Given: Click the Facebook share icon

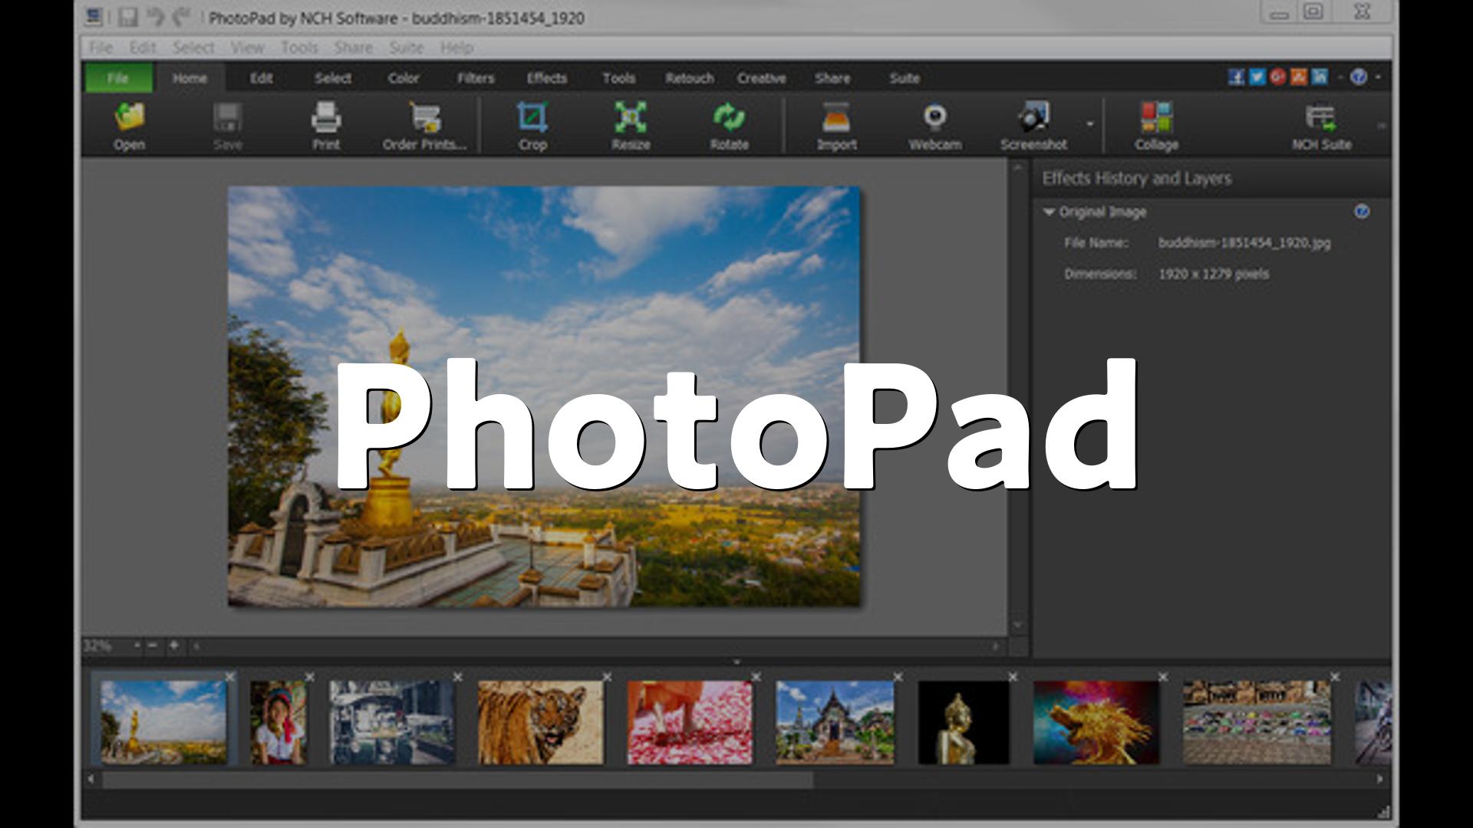Looking at the screenshot, I should click(1236, 77).
